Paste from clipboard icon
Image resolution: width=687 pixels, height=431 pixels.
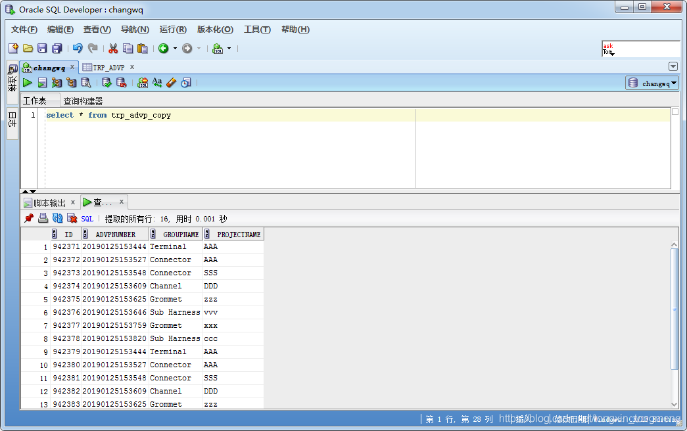(143, 49)
